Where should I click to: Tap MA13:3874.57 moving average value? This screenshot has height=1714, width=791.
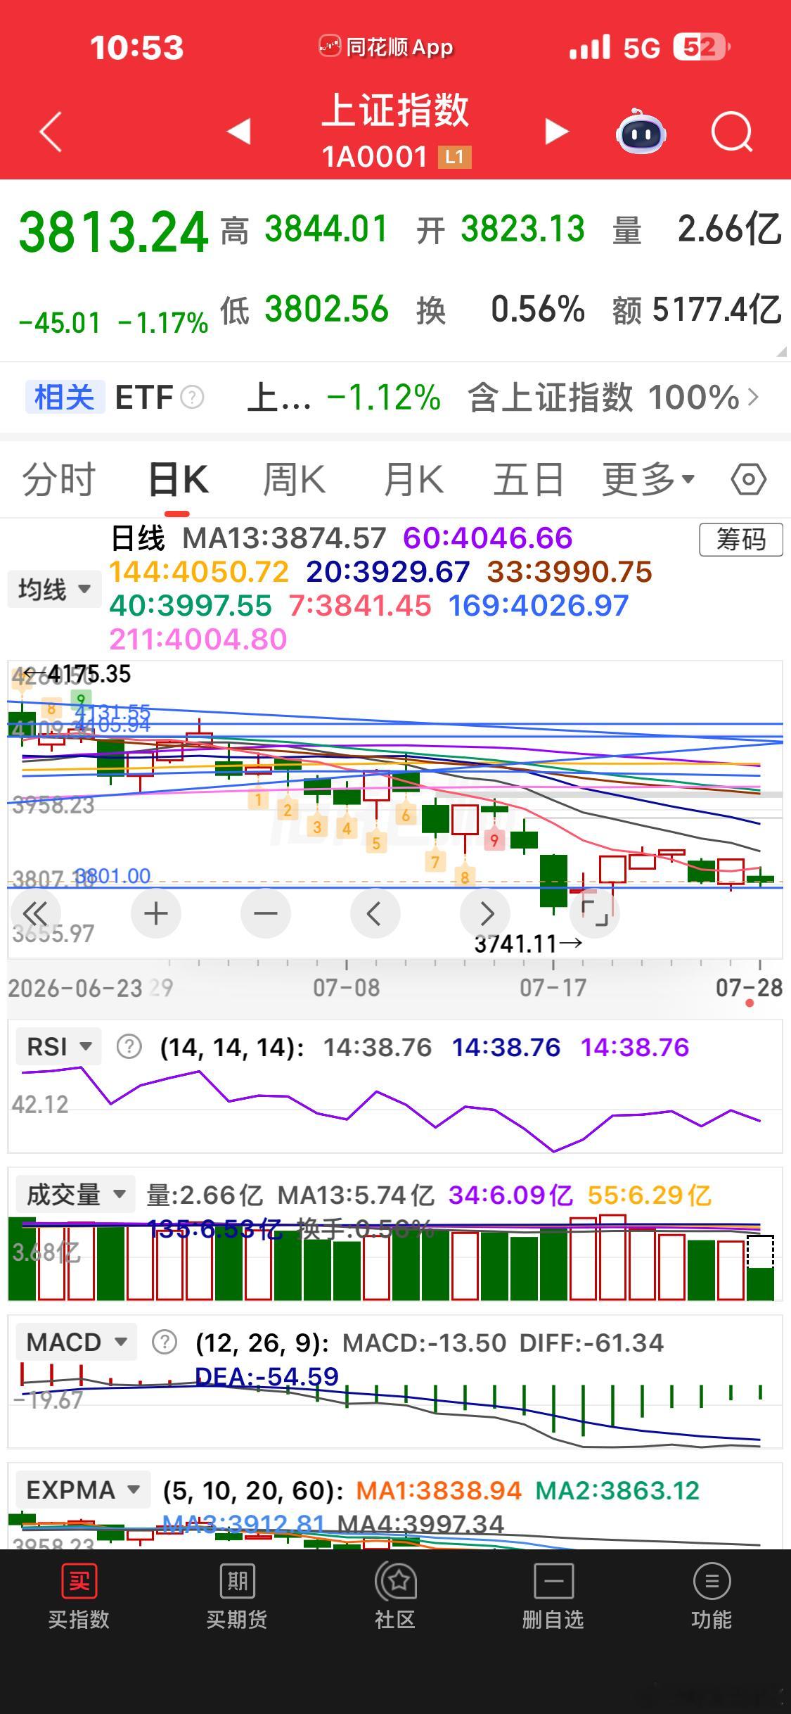pos(284,538)
